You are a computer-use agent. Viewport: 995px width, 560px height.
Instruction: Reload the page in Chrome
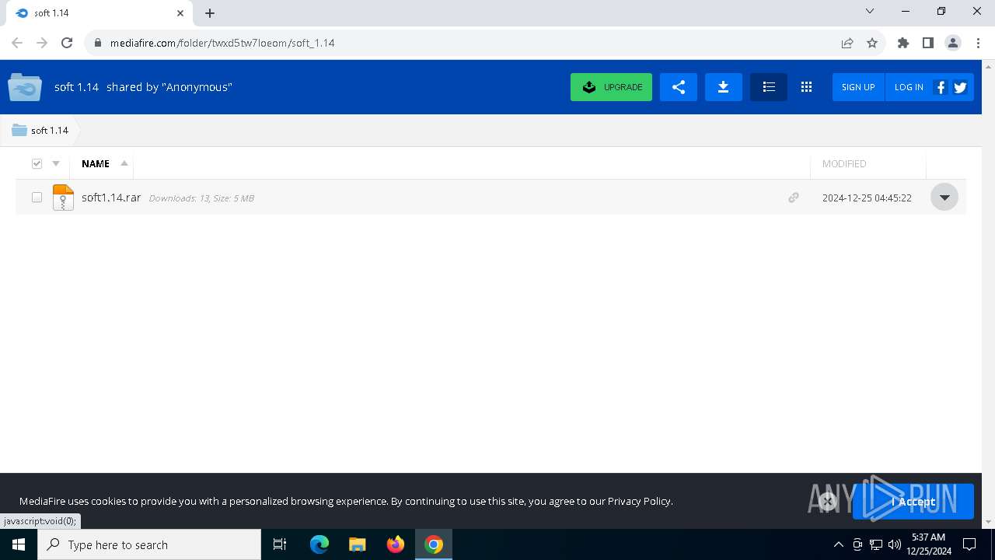pos(67,43)
